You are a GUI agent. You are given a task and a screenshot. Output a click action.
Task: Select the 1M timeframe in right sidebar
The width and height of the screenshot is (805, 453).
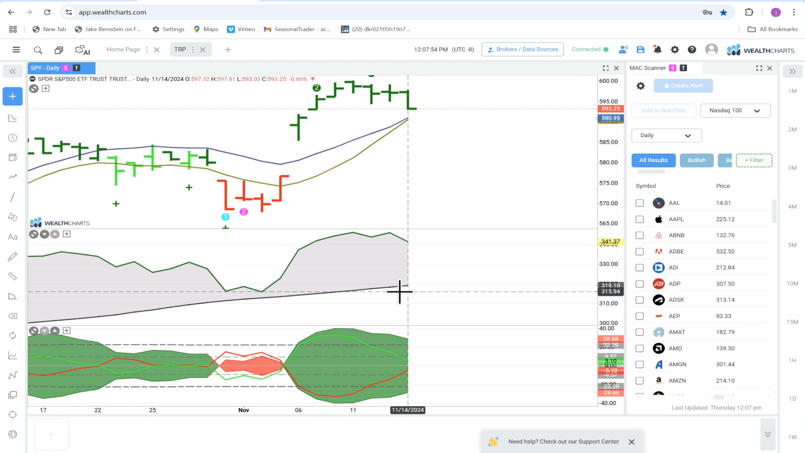[x=792, y=91]
